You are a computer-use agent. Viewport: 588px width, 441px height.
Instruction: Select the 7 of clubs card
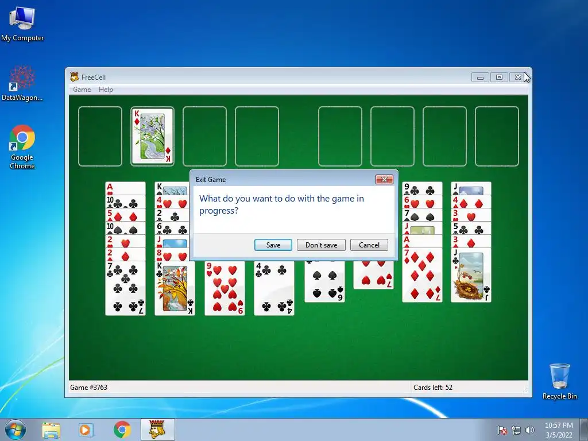[125, 288]
